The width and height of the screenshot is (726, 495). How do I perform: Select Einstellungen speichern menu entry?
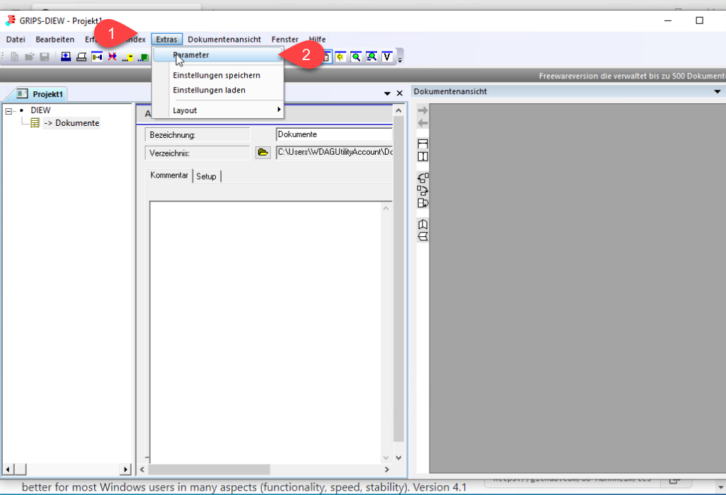217,75
